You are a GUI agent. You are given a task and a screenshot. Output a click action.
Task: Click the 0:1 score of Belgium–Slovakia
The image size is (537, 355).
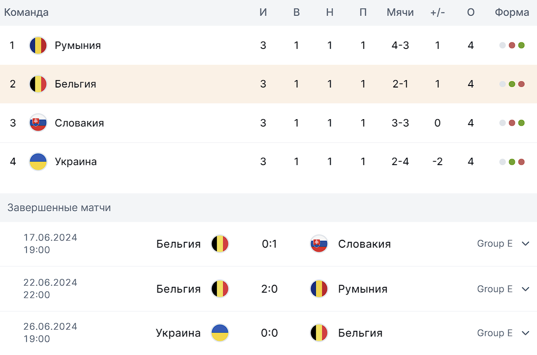(269, 244)
